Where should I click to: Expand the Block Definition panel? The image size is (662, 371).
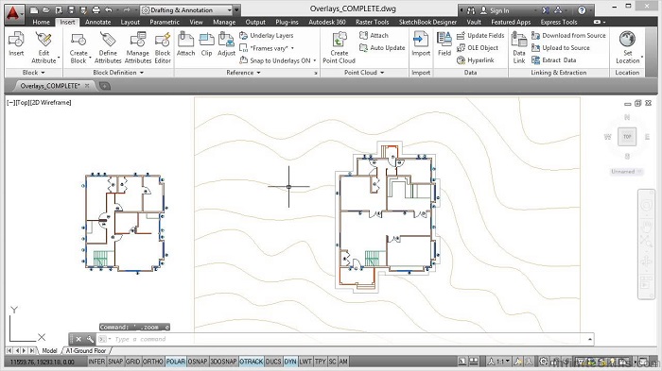tap(118, 73)
